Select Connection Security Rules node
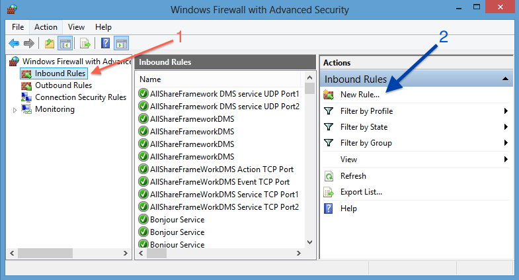This screenshot has height=280, width=519. click(x=81, y=97)
